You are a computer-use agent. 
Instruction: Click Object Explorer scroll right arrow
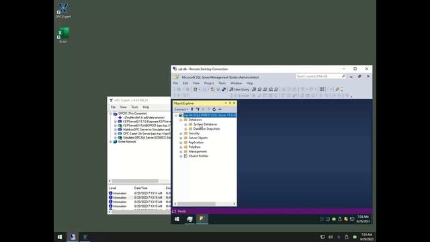(x=234, y=204)
